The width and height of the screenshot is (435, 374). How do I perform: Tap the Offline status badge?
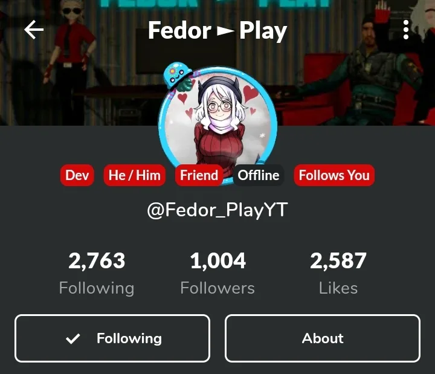(259, 175)
